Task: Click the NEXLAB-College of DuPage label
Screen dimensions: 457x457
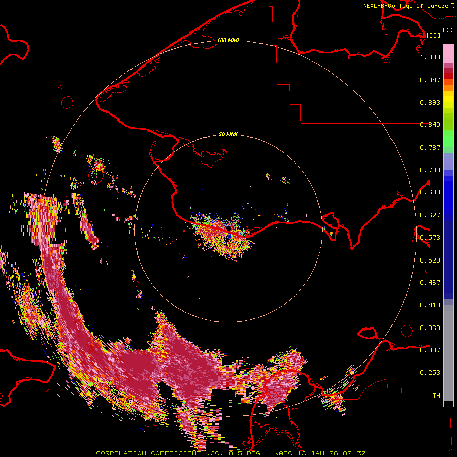Action: click(x=405, y=6)
